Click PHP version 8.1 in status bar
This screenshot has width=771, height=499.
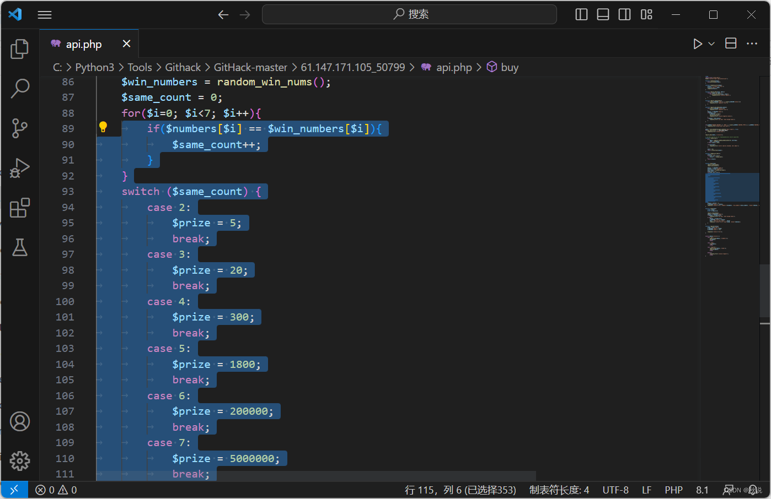[x=702, y=490]
